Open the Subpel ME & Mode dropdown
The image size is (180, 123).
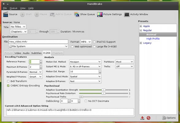85,66
